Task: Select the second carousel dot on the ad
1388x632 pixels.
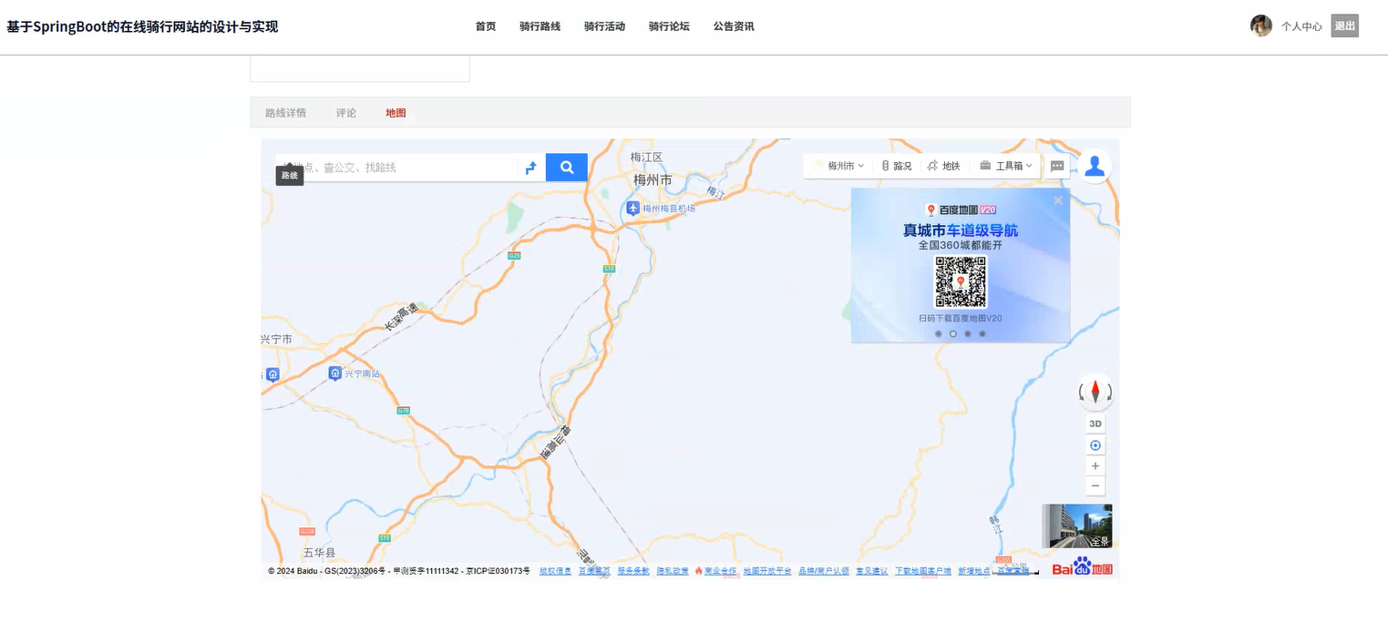Action: tap(952, 334)
